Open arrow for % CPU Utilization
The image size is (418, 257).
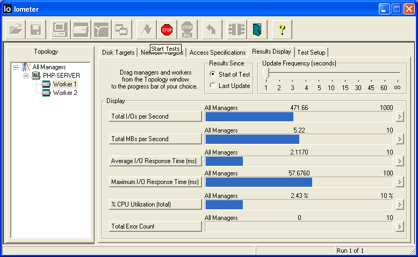(399, 204)
